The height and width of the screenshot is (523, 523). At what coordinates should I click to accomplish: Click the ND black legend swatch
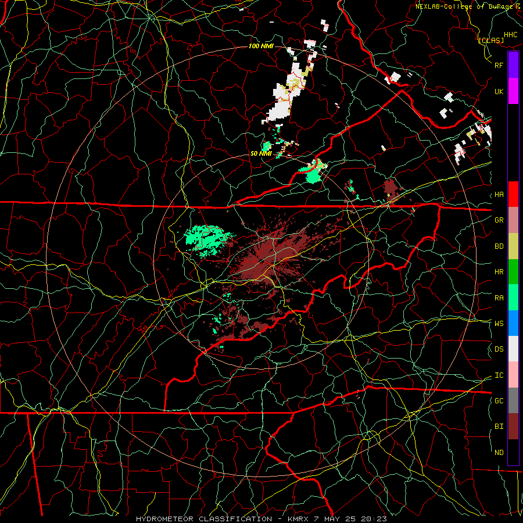(x=513, y=452)
